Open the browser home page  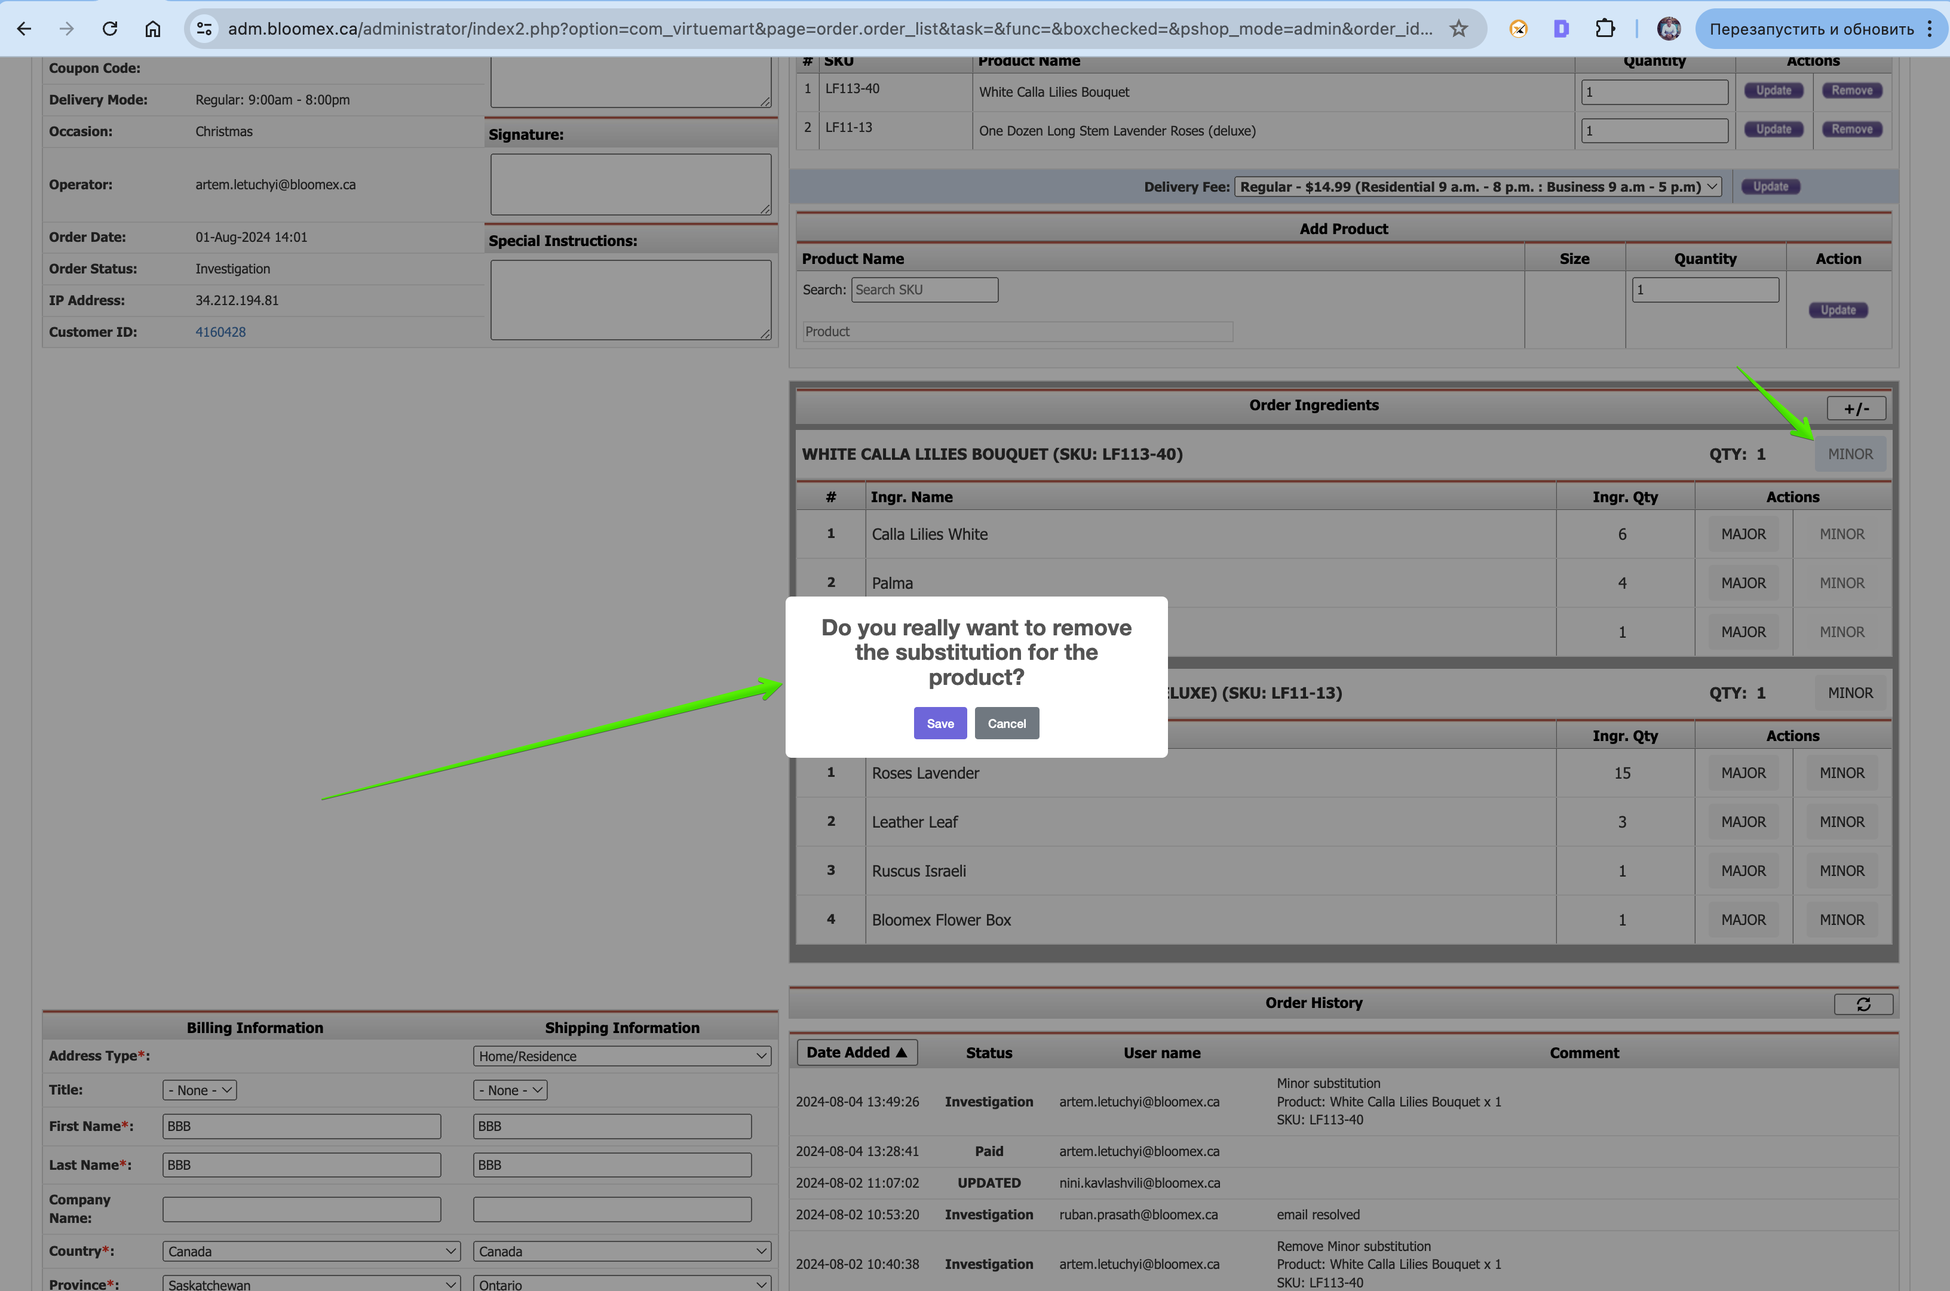pyautogui.click(x=152, y=29)
